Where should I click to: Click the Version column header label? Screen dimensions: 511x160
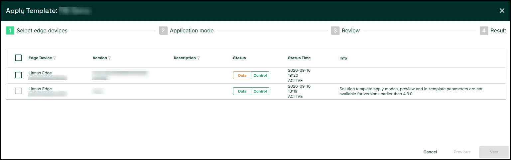coord(100,58)
